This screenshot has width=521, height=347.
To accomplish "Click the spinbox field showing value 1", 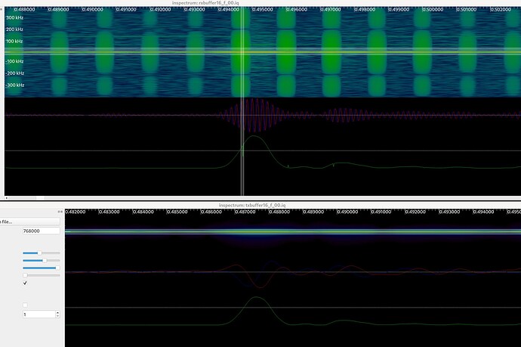I will pyautogui.click(x=39, y=314).
